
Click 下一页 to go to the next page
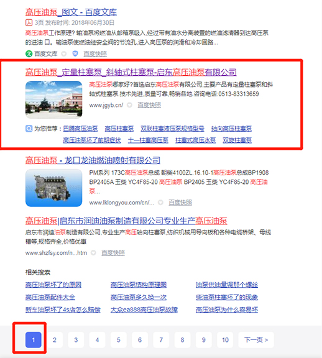coord(256,340)
